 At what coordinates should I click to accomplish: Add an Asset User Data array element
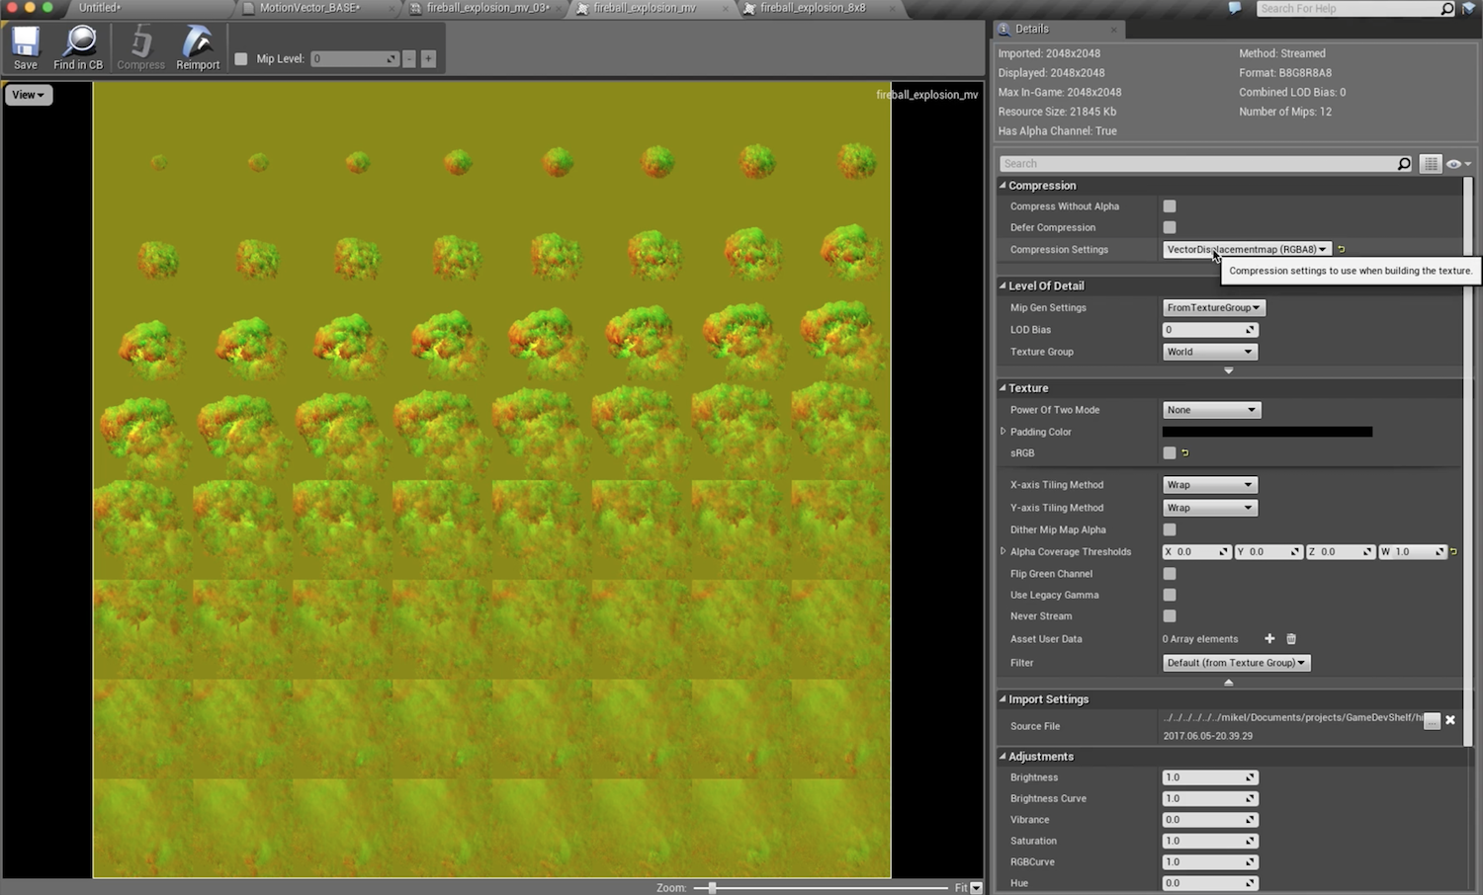1269,638
